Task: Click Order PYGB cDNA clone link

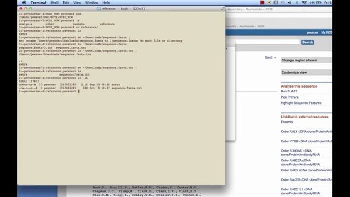Action: [306, 141]
